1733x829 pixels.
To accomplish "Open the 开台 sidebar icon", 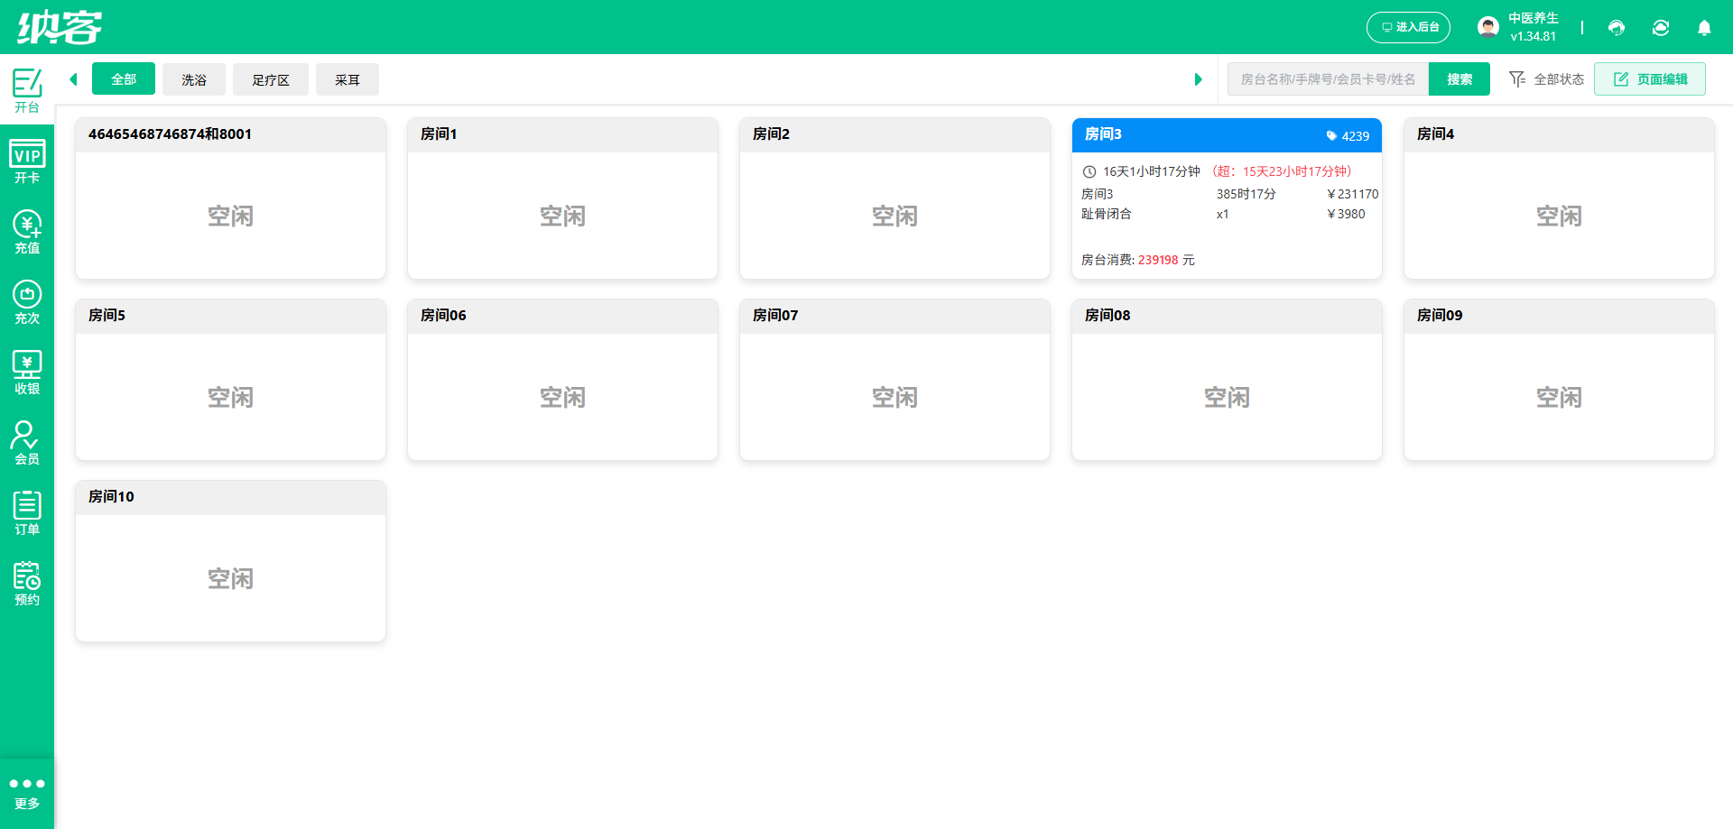I will pos(27,90).
